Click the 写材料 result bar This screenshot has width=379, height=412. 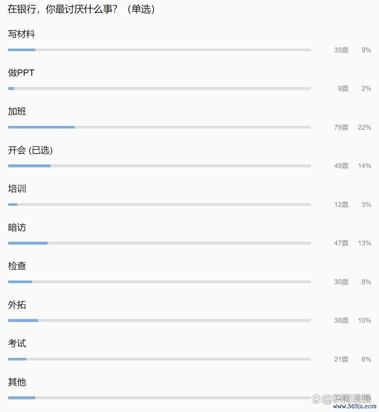pos(159,50)
